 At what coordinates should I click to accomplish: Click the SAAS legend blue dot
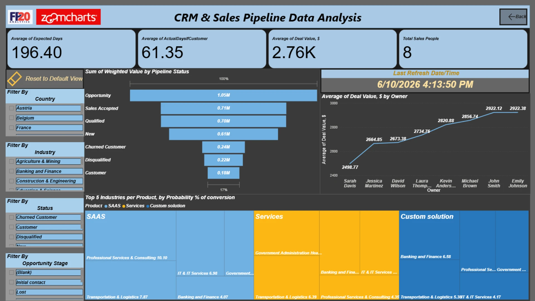[106, 206]
